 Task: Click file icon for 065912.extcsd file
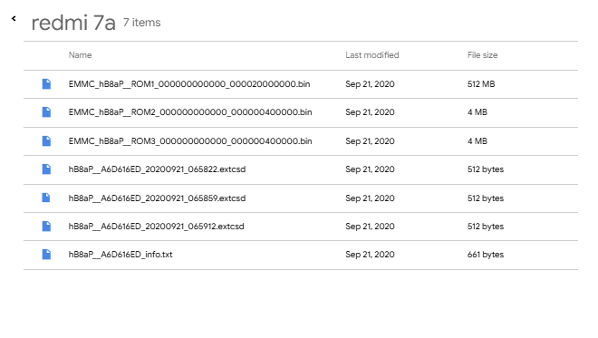click(46, 227)
